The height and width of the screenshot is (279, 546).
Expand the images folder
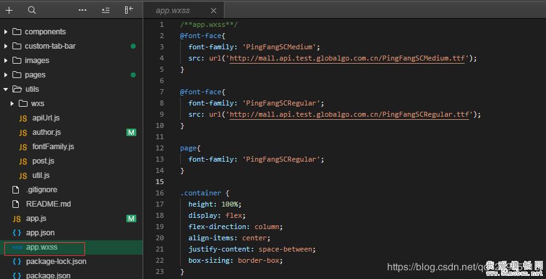[x=37, y=61]
